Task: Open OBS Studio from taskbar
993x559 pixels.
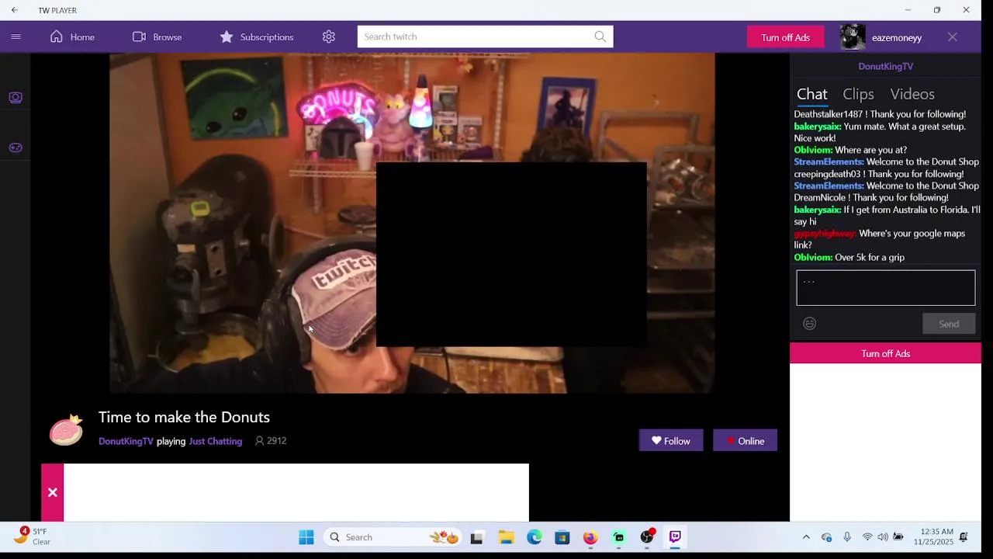Action: [647, 537]
